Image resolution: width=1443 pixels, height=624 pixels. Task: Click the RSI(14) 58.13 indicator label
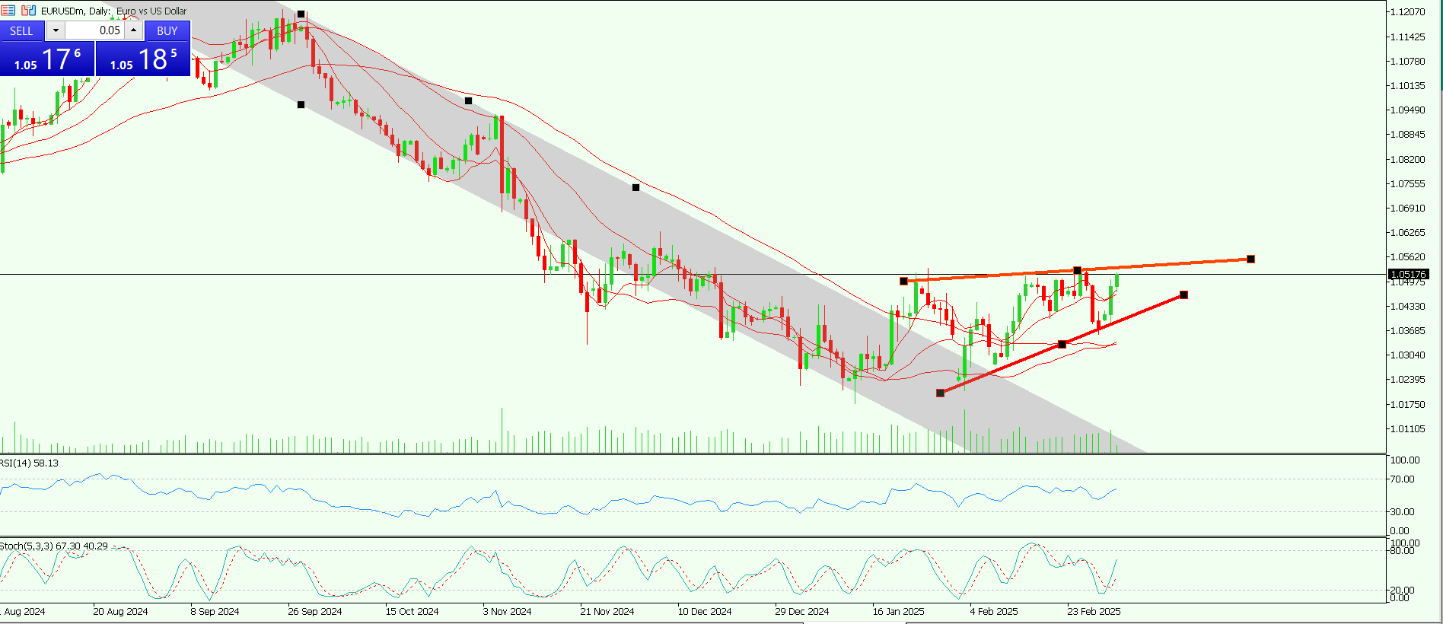coord(29,463)
